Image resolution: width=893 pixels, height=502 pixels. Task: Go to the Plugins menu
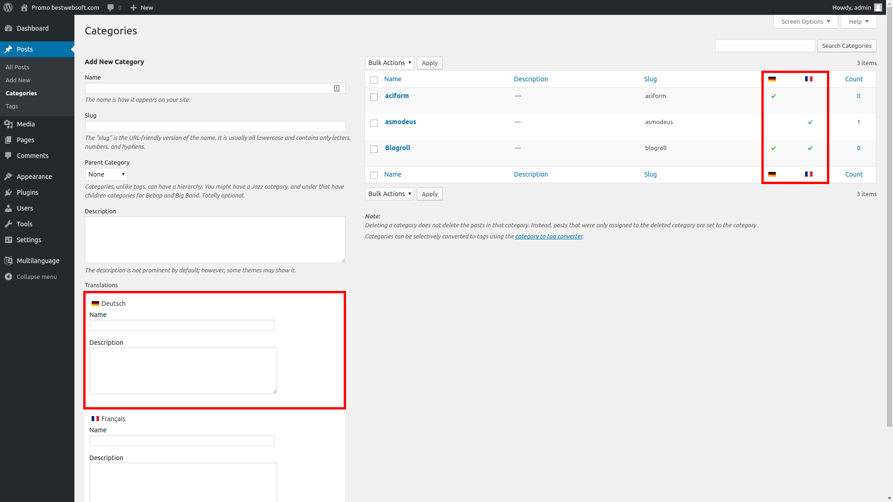(27, 192)
